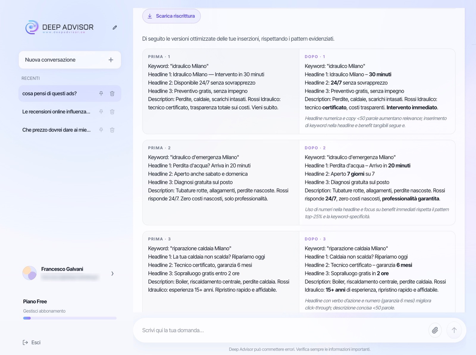
Task: Click the Piano Free usage progress bar
Action: pyautogui.click(x=70, y=318)
